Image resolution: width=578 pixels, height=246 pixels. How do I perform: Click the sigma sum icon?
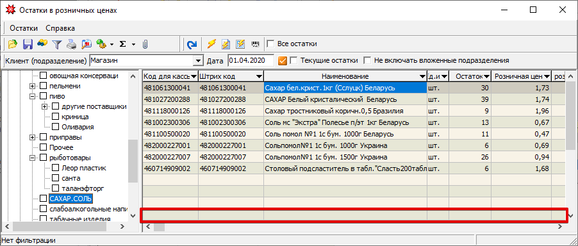[x=123, y=44]
